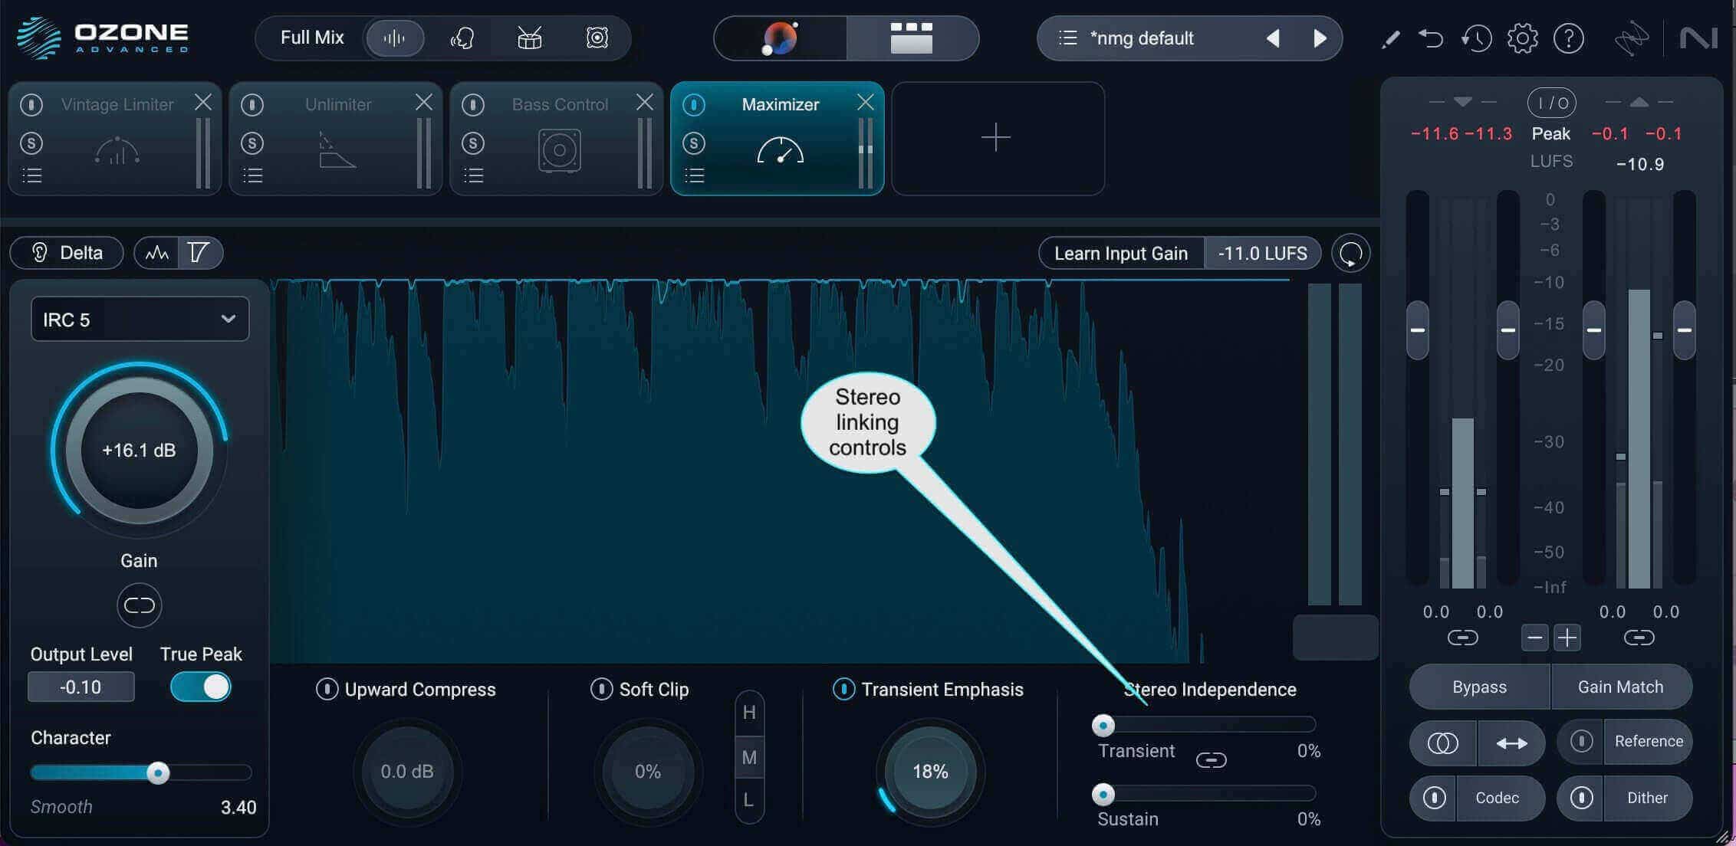Toggle Vintage Limiter power button
The height and width of the screenshot is (846, 1736).
tap(31, 104)
